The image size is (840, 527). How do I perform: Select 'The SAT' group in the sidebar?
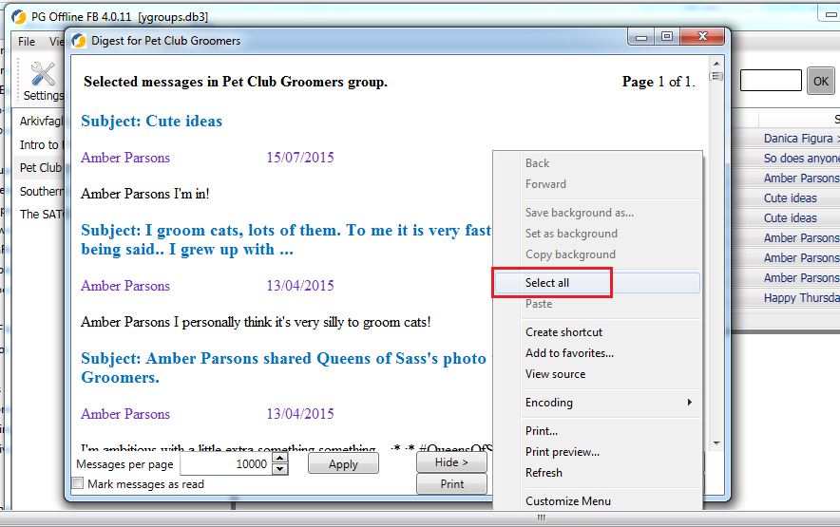[x=41, y=215]
